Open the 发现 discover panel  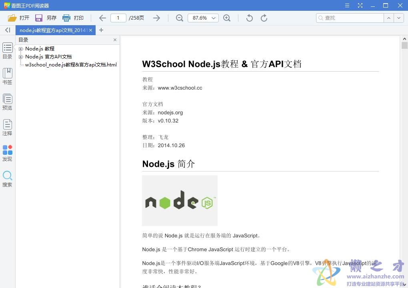7,152
